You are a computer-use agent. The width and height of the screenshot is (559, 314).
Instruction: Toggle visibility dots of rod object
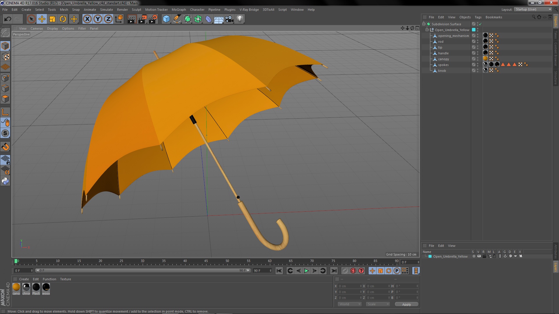click(477, 42)
